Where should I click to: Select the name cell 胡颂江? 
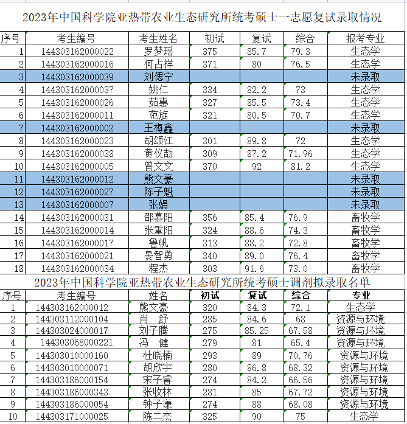point(158,141)
